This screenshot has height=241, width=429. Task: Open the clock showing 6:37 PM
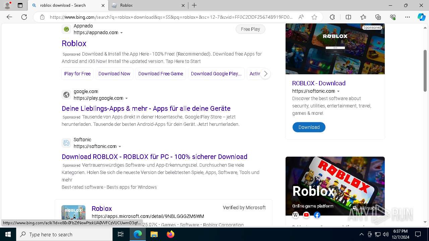point(400,234)
